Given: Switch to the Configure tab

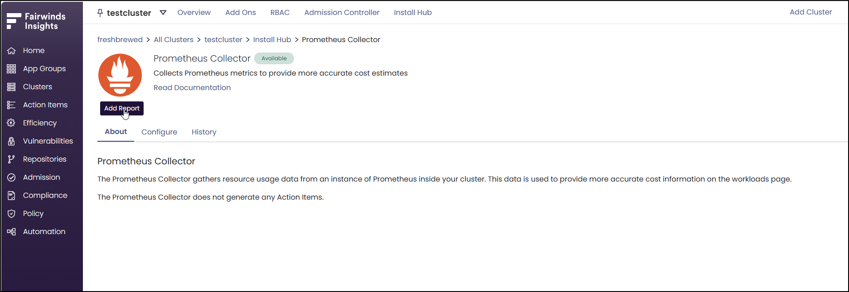Looking at the screenshot, I should pos(159,132).
